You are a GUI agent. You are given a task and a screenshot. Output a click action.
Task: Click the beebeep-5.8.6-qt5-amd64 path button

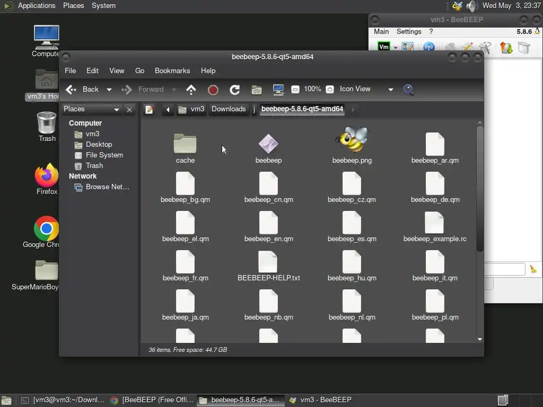(x=302, y=109)
